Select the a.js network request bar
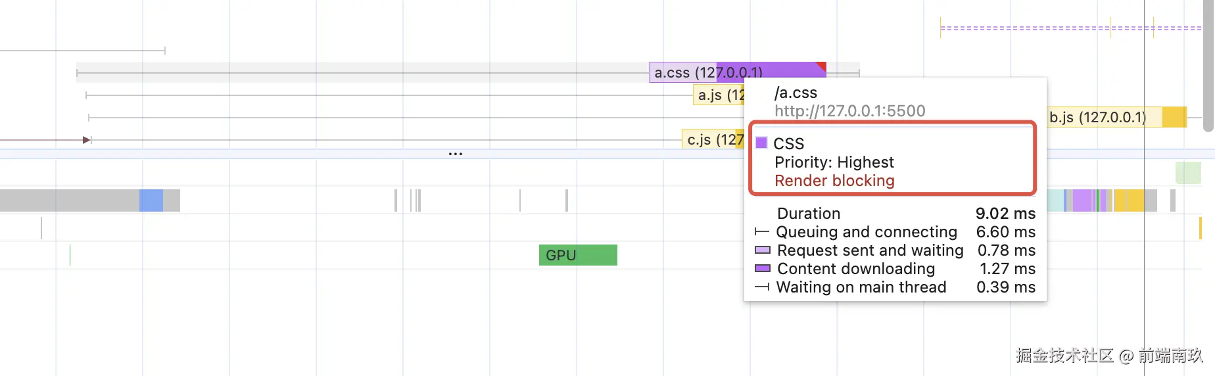The image size is (1215, 376). [x=719, y=95]
